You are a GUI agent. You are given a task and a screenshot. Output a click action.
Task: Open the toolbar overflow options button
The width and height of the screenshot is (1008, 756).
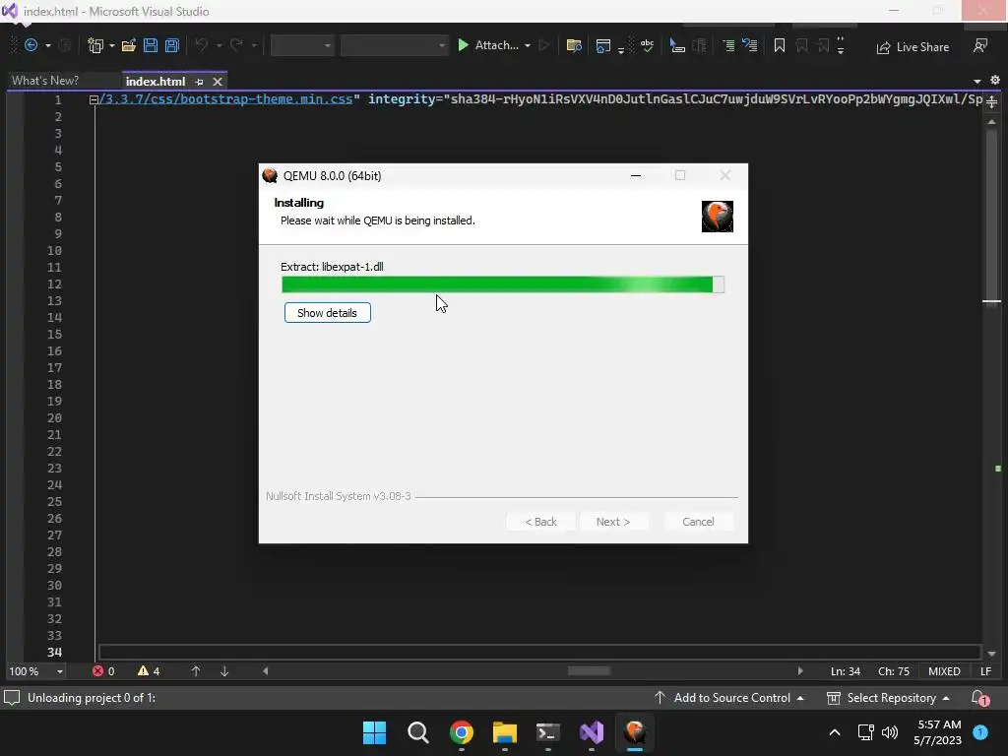(x=841, y=45)
